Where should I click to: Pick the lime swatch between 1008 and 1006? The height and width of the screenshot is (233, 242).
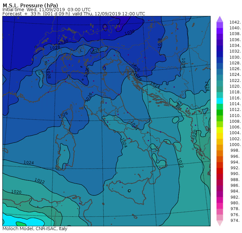click(x=220, y=124)
